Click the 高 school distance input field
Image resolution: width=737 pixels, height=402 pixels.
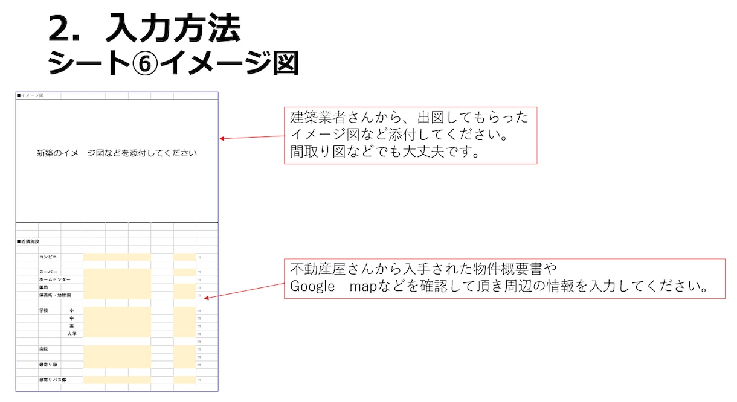pyautogui.click(x=184, y=326)
